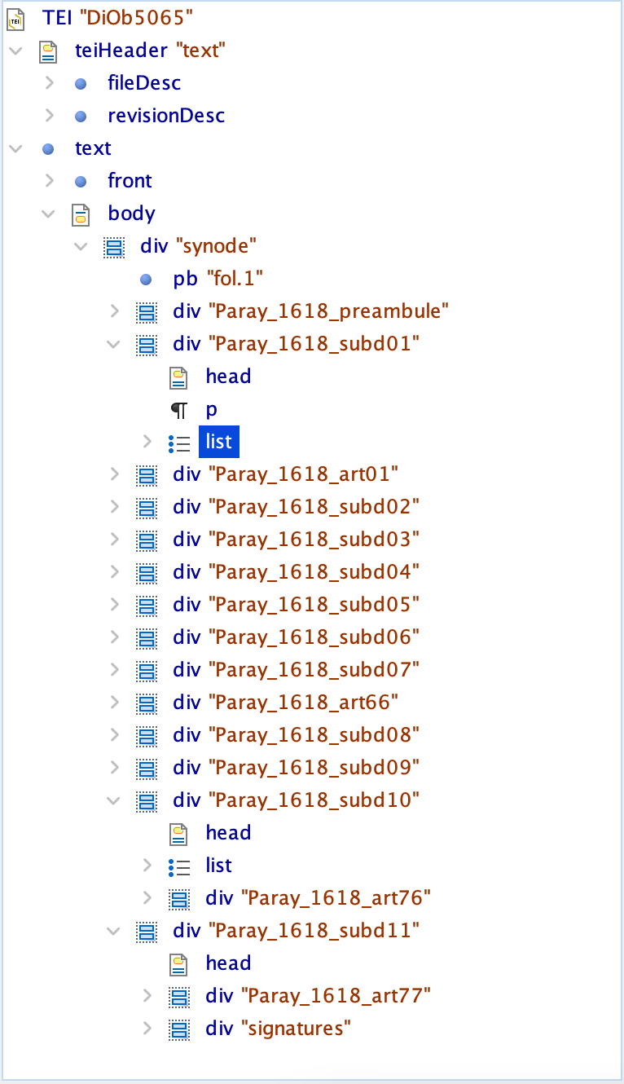Select the div "Paray_1618_subd06" label
Image resolution: width=624 pixels, height=1084 pixels.
point(297,637)
